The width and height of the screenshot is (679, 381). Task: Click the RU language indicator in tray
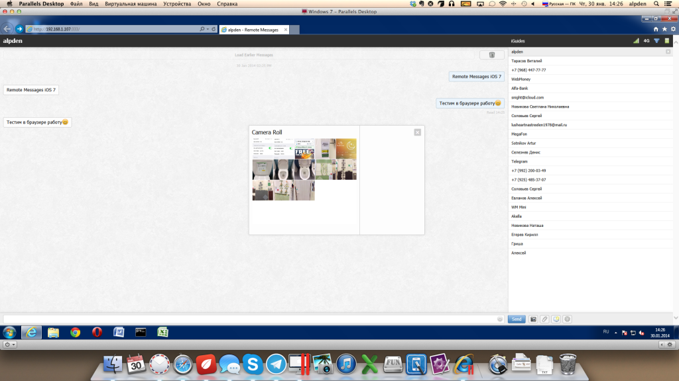606,332
